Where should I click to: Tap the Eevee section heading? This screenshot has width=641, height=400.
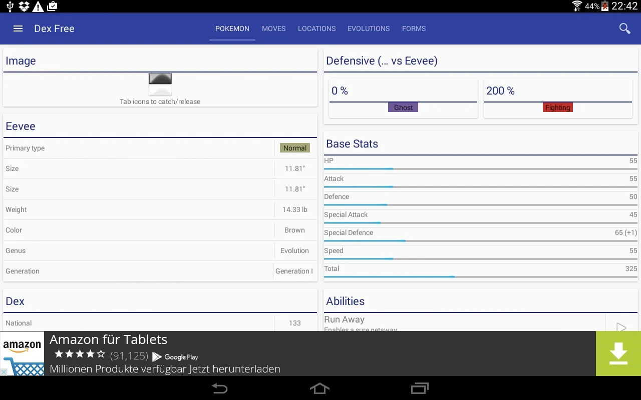pyautogui.click(x=21, y=126)
